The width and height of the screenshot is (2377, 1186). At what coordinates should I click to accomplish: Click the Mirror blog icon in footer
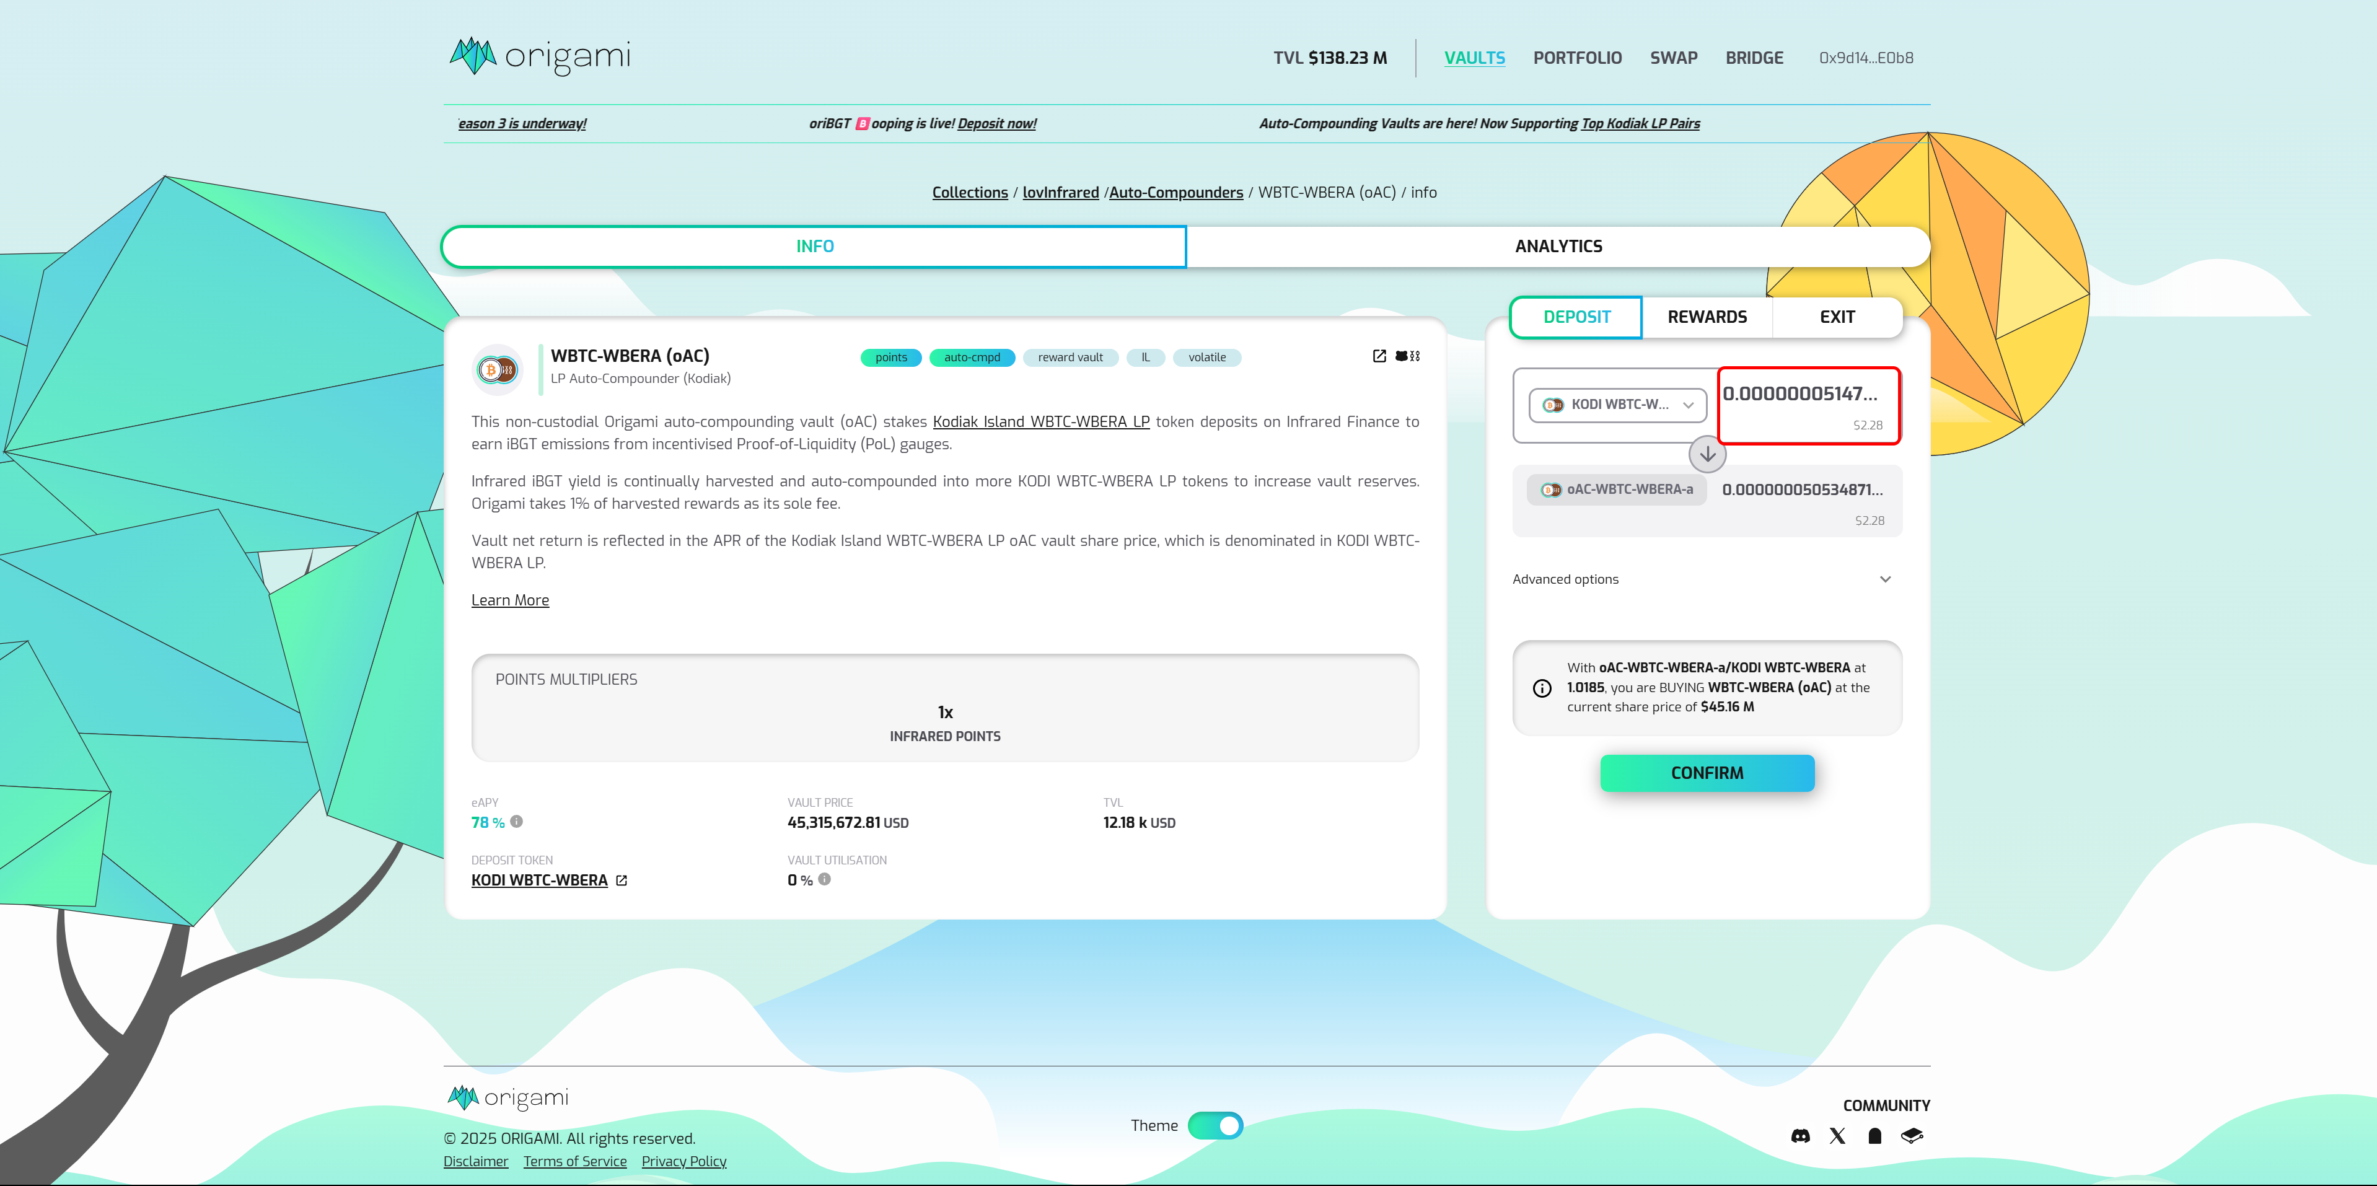(x=1874, y=1136)
